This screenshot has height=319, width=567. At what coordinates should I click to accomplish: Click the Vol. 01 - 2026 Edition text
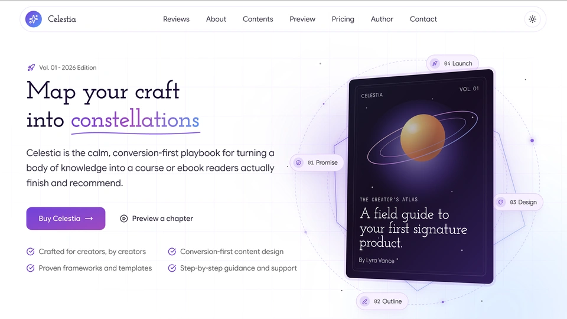pyautogui.click(x=67, y=67)
